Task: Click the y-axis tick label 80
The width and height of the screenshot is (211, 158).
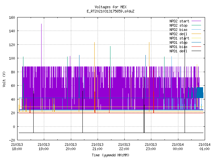Action: [13, 72]
